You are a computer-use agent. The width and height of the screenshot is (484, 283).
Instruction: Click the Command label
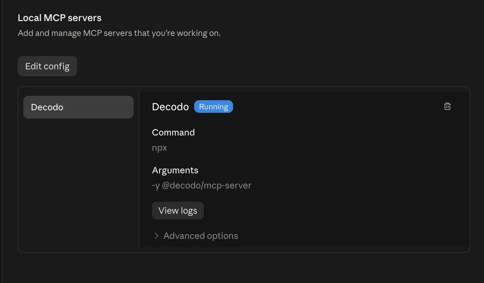173,132
